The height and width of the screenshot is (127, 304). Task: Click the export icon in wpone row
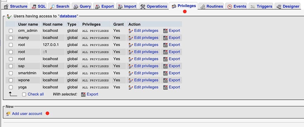point(165,80)
